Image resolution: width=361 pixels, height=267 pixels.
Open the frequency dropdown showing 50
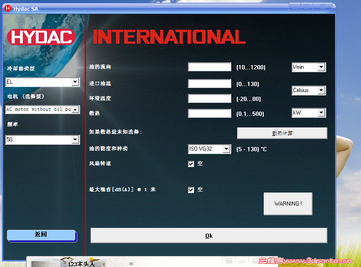click(x=75, y=140)
